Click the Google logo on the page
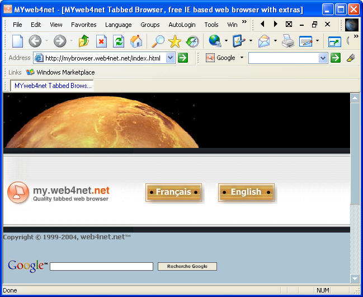Screen dimensions: 363x297 pos(27,266)
